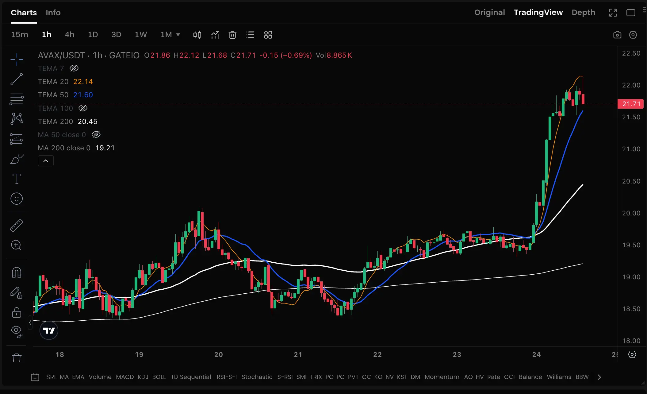Unhide the MA 50 close indicator
Screen dimensions: 647x394
pyautogui.click(x=96, y=134)
